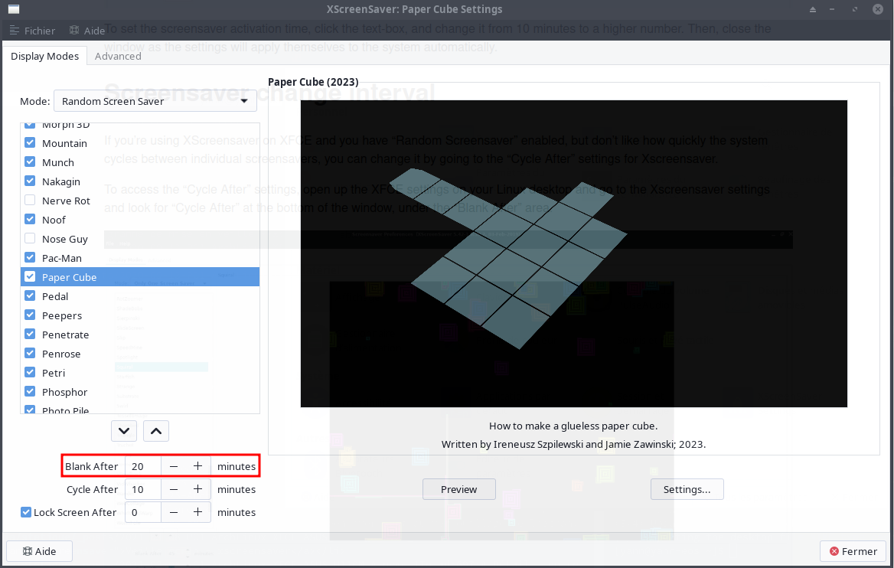This screenshot has width=894, height=568.
Task: Open Settings... for Paper Cube
Action: tap(687, 489)
